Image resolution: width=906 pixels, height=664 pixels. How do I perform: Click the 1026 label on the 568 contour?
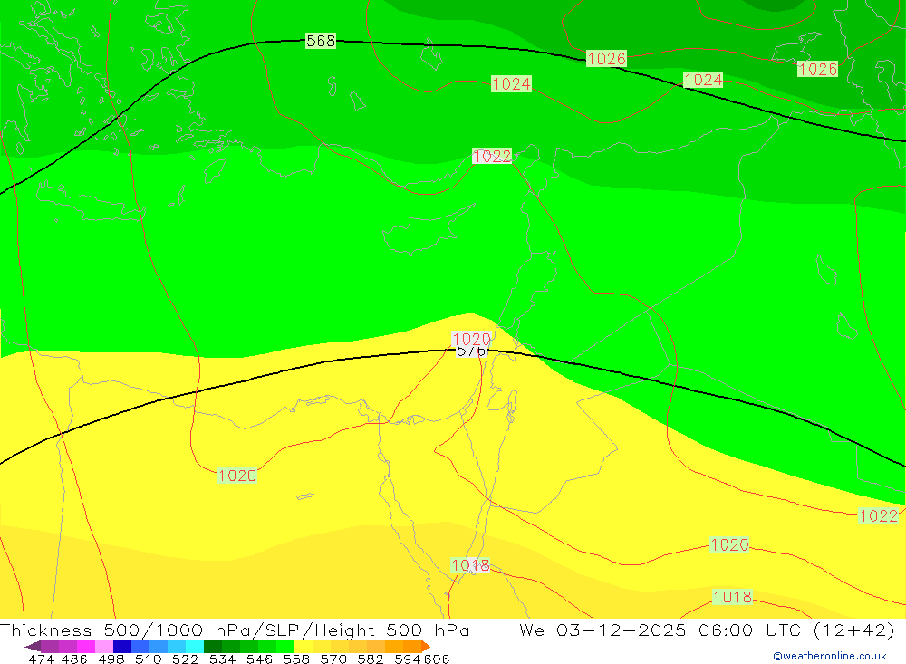click(x=606, y=58)
